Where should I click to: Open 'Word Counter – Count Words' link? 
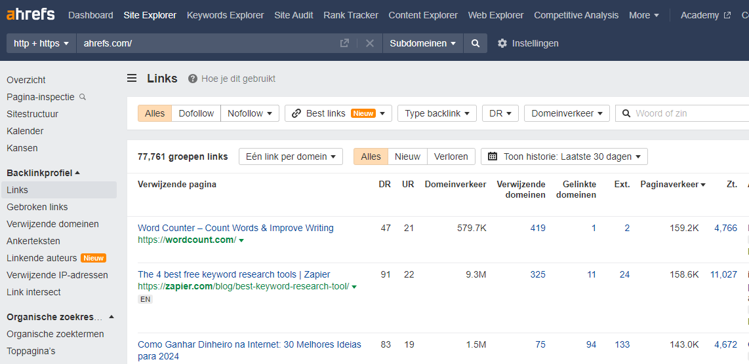[235, 228]
